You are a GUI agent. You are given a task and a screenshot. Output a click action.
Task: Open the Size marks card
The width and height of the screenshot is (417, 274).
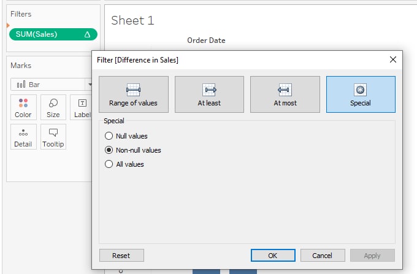click(53, 107)
